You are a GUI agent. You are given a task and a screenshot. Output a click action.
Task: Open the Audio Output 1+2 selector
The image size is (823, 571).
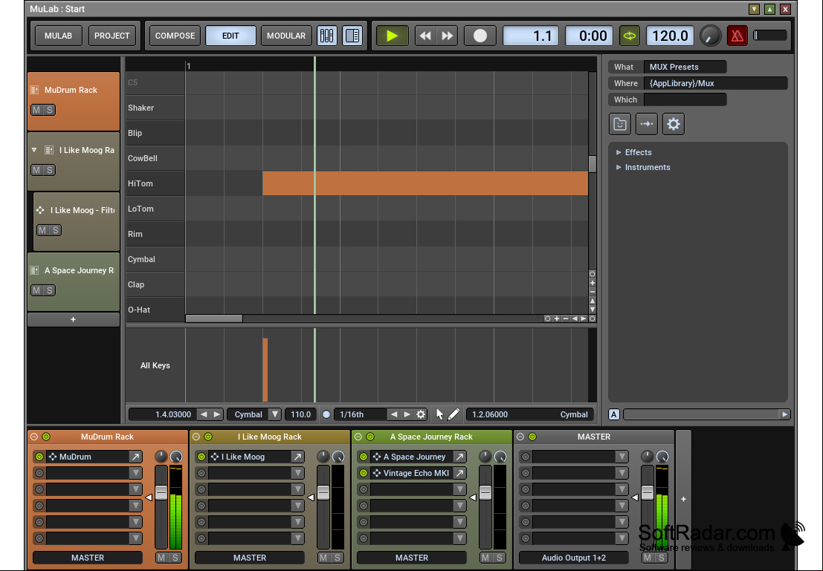[x=574, y=558]
